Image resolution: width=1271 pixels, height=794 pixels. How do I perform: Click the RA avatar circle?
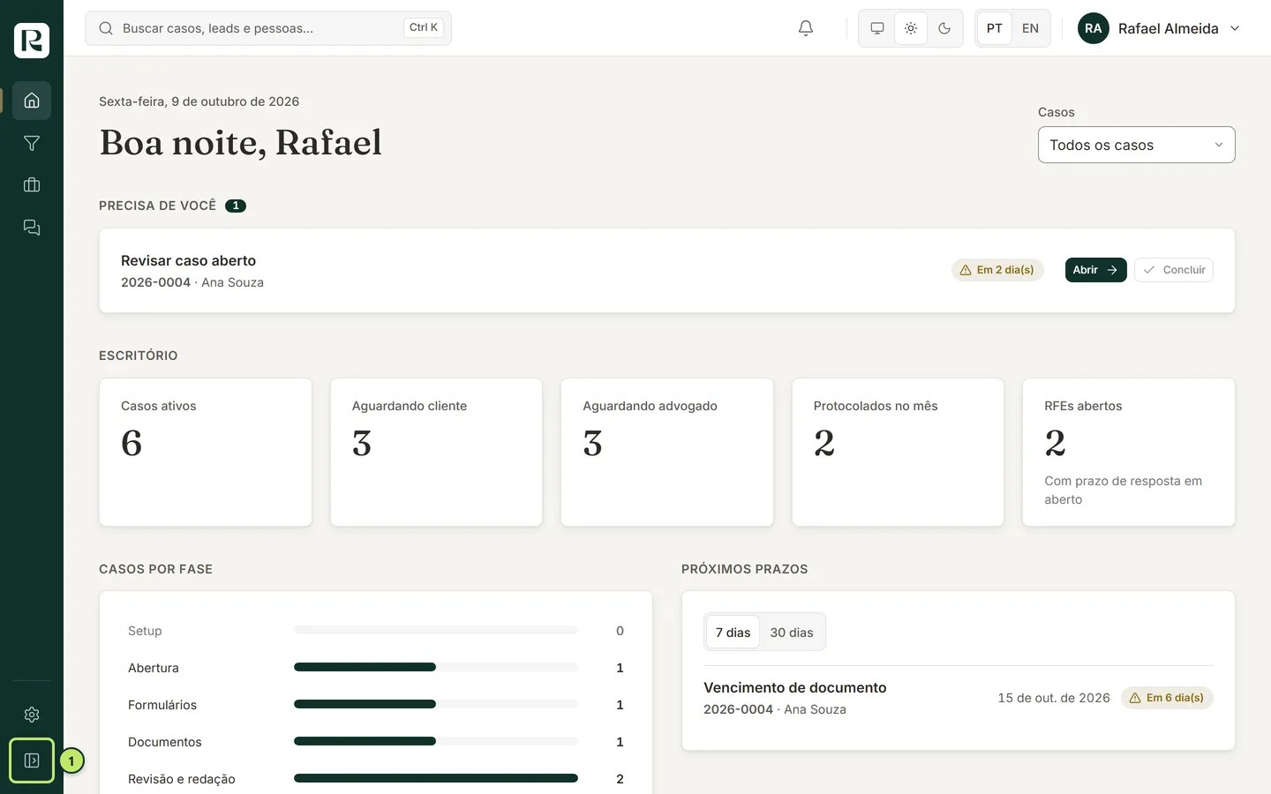1094,28
